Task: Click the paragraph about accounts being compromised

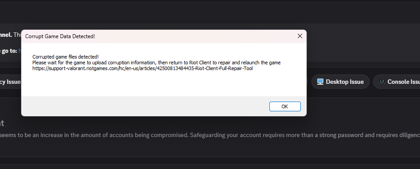Action: tap(210, 135)
